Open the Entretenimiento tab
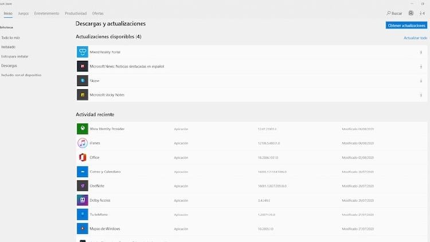430x242 pixels. [x=46, y=13]
